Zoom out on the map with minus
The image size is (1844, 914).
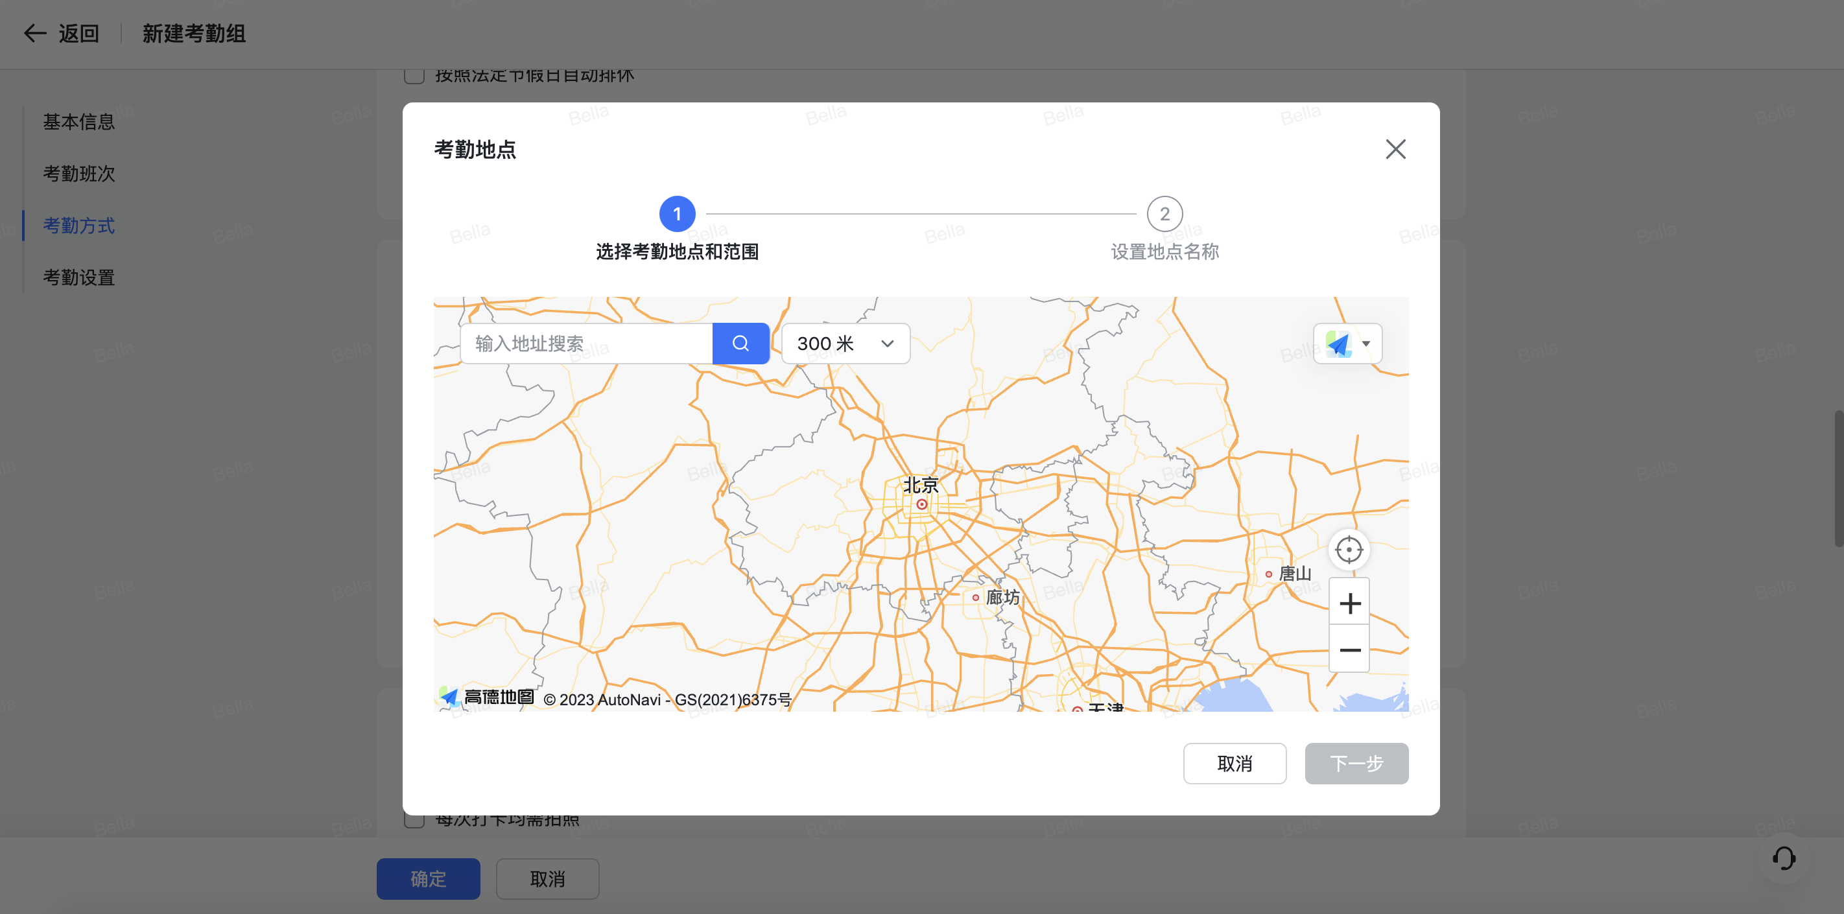click(1349, 649)
